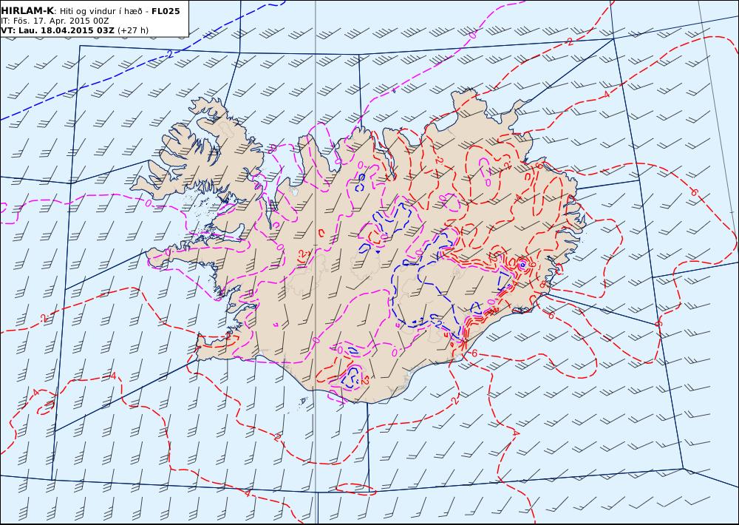
Task: Click the HIRLAM-K model title text
Action: (27, 11)
